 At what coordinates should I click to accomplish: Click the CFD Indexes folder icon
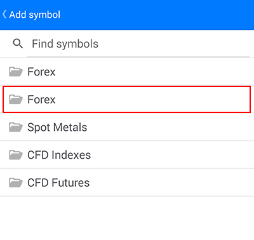point(16,155)
